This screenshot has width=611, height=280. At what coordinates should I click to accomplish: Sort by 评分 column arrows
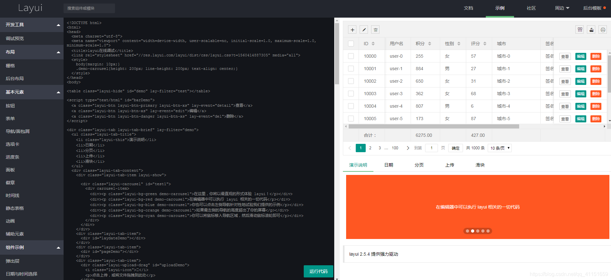pyautogui.click(x=485, y=44)
